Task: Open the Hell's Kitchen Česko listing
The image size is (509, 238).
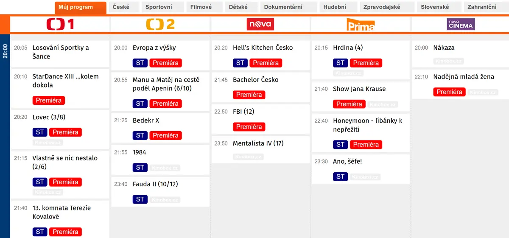Action: 263,48
